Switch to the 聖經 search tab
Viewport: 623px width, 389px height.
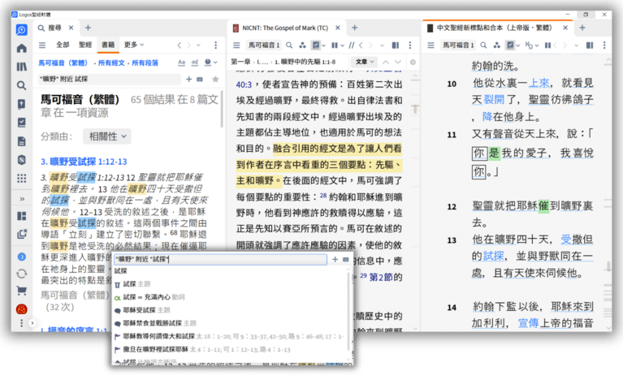pos(85,45)
